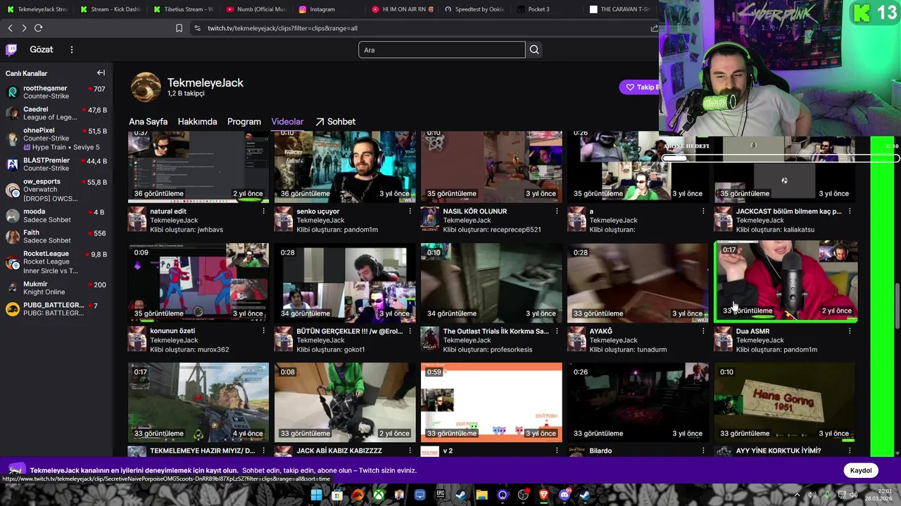Play the 'konunun özeti' Spider-Man clip thumbnail
Image resolution: width=901 pixels, height=506 pixels.
pos(199,283)
